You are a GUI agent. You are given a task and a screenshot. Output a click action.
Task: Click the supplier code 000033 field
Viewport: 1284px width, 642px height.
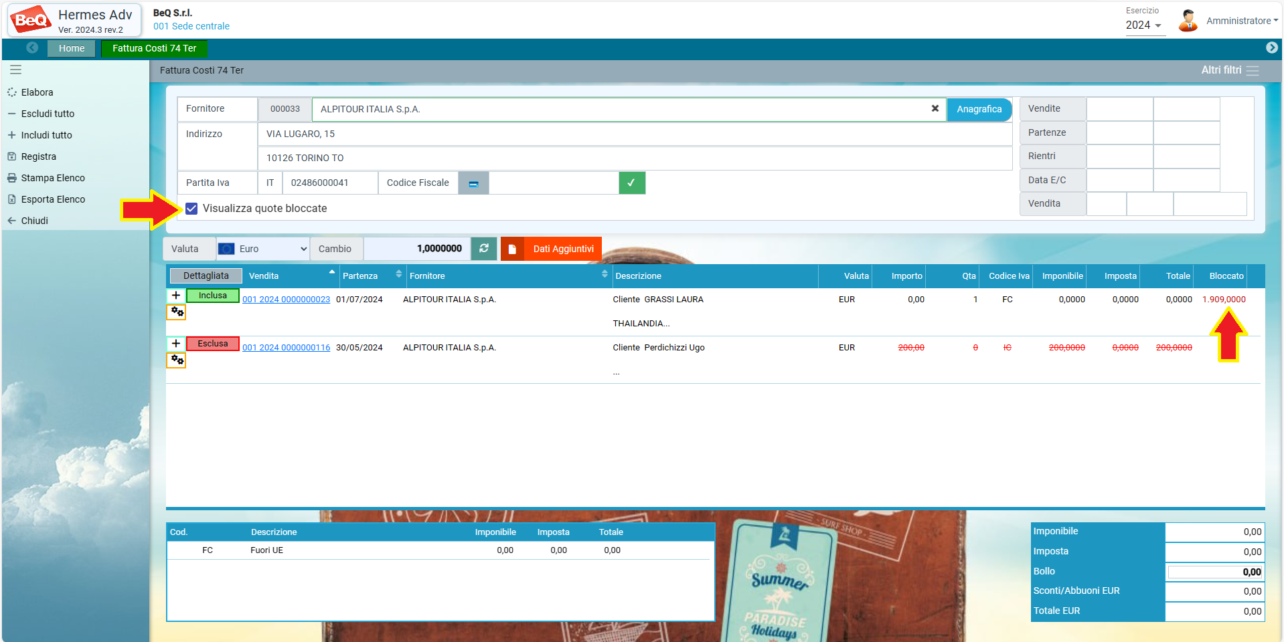285,109
